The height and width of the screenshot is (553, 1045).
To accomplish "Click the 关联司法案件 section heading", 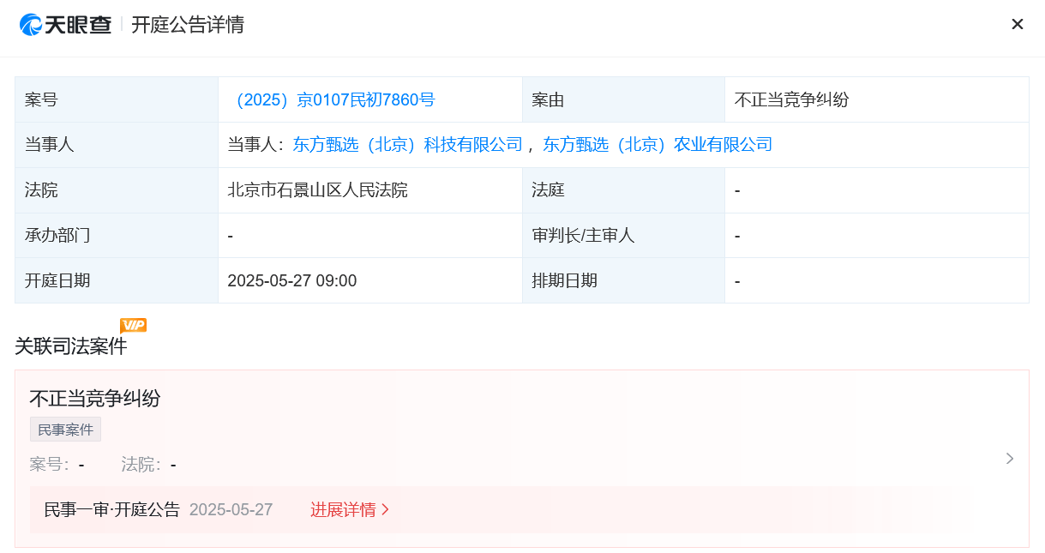I will click(71, 346).
